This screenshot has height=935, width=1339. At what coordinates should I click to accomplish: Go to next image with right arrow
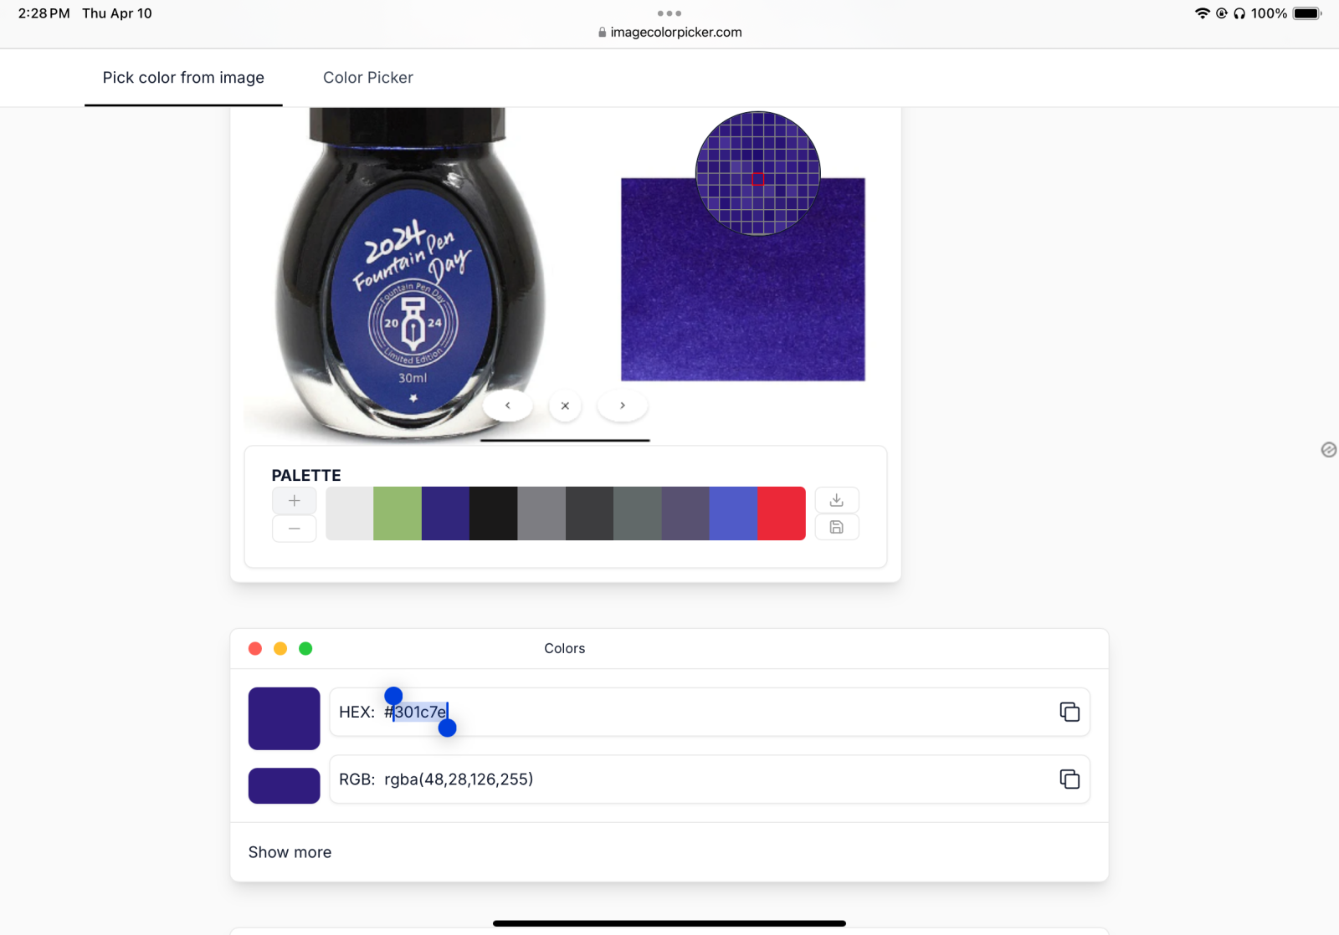pyautogui.click(x=622, y=406)
